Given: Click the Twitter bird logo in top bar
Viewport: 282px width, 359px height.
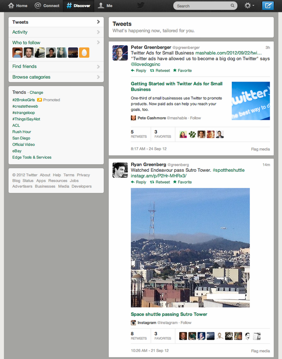Looking at the screenshot, I should pyautogui.click(x=140, y=5).
